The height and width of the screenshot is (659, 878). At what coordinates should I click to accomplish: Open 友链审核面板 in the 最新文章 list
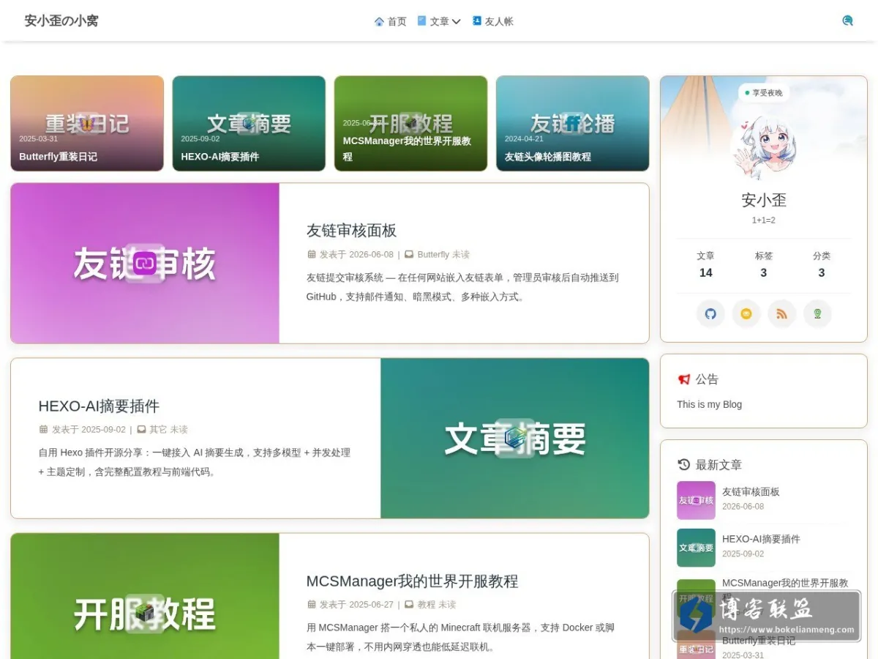pos(751,492)
